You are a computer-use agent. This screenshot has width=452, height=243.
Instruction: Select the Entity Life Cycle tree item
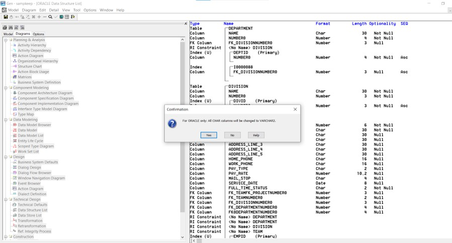(x=30, y=141)
